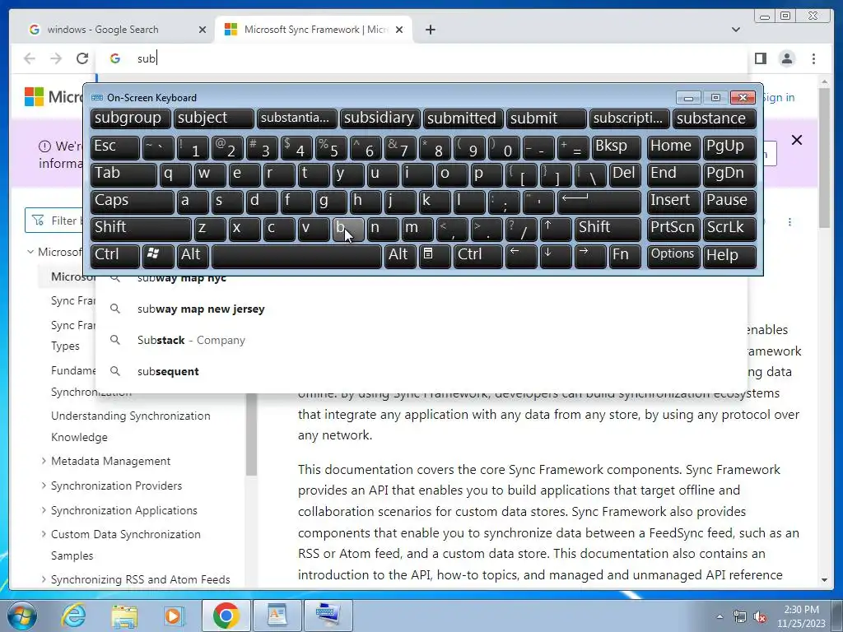843x632 pixels.
Task: Open a new tab with the plus icon
Action: tap(430, 30)
